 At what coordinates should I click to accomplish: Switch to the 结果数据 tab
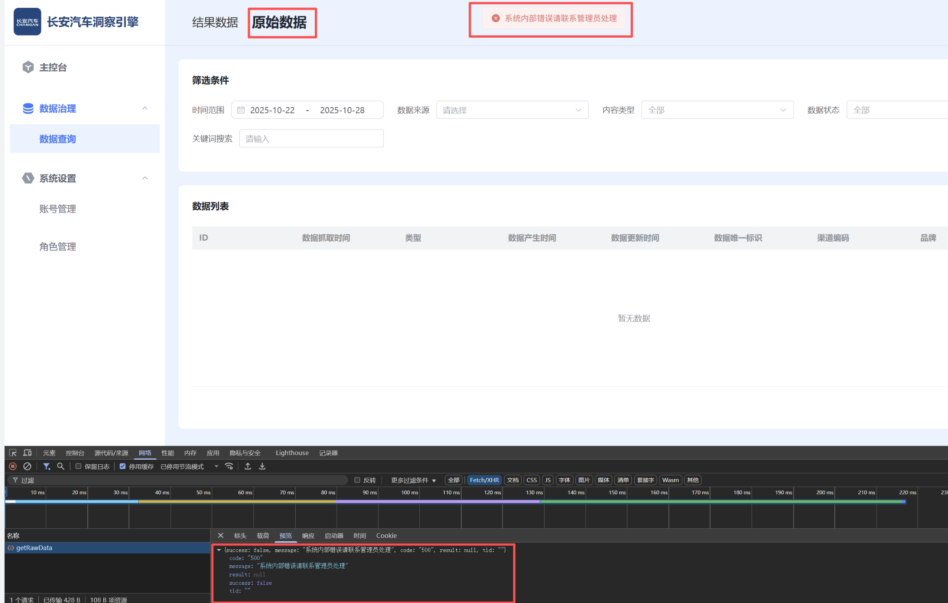pyautogui.click(x=215, y=22)
